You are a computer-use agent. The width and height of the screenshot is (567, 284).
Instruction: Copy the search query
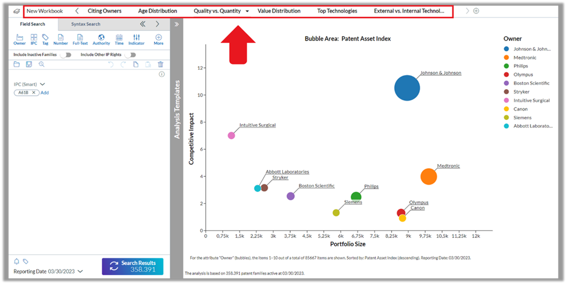tap(135, 65)
